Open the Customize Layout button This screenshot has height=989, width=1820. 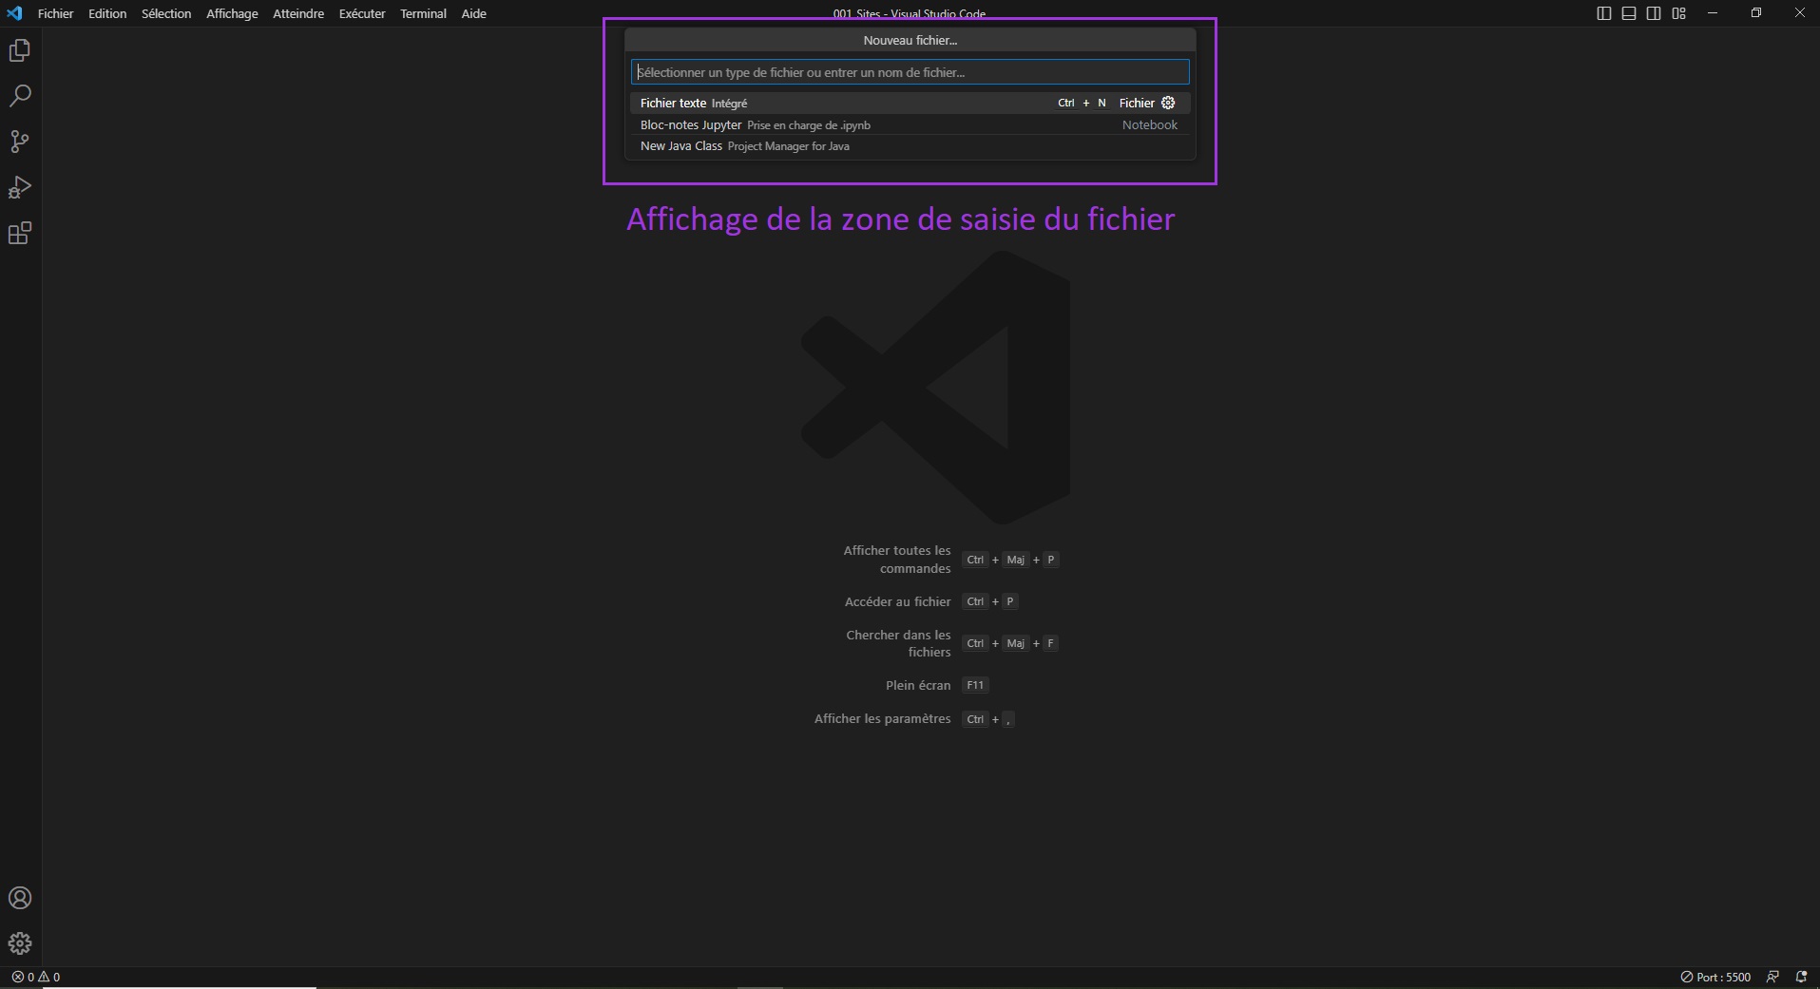coord(1679,13)
